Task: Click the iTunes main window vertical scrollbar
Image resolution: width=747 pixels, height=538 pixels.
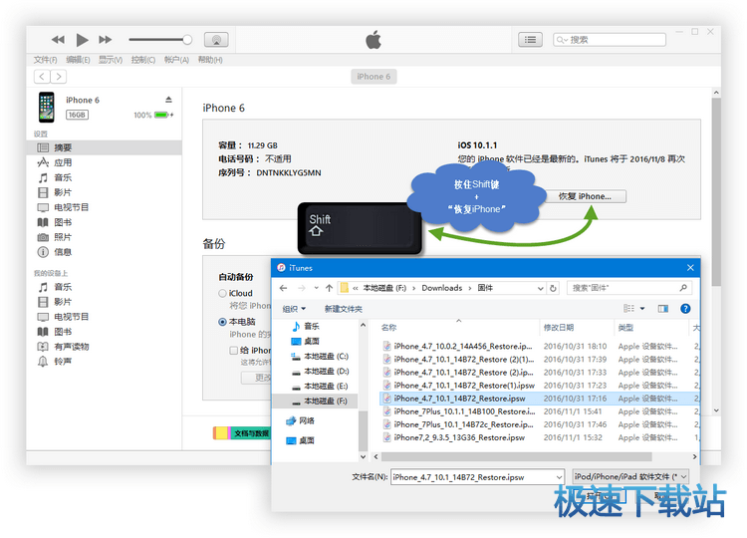Action: point(716,190)
